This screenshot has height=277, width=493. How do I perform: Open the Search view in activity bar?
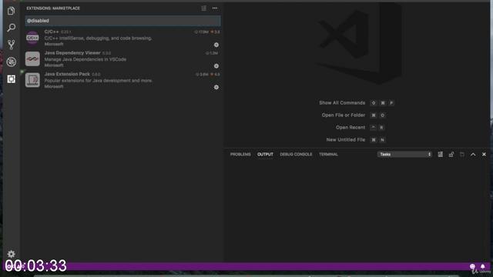(11, 28)
